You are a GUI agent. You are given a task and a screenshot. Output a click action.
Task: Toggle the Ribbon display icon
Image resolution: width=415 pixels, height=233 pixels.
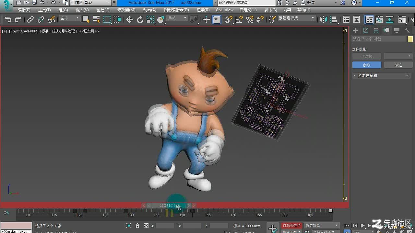pyautogui.click(x=369, y=20)
